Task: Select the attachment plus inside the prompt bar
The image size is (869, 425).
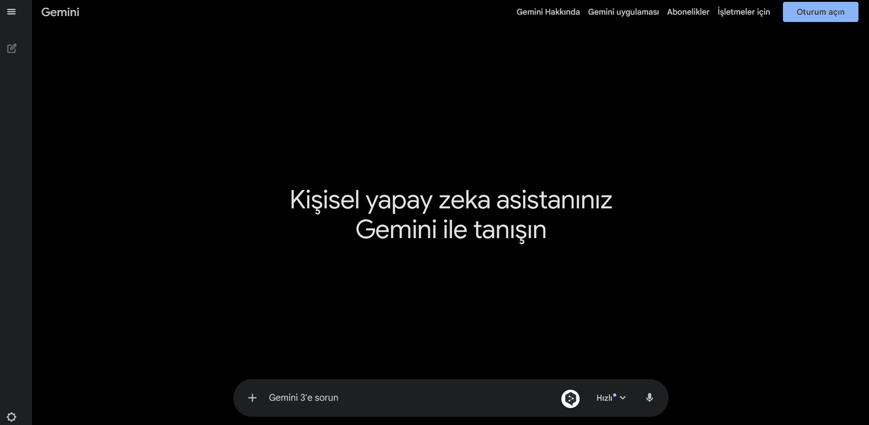Action: [252, 398]
